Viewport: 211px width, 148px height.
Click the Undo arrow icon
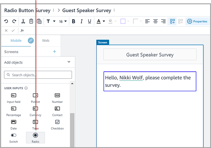tap(6, 21)
